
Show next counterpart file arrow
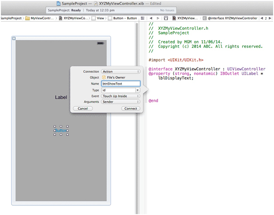pyautogui.click(x=270, y=18)
